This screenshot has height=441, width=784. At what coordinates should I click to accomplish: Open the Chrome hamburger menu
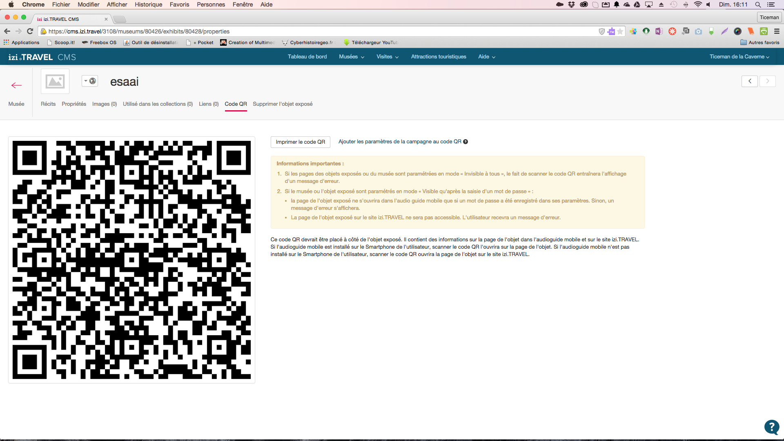click(777, 31)
